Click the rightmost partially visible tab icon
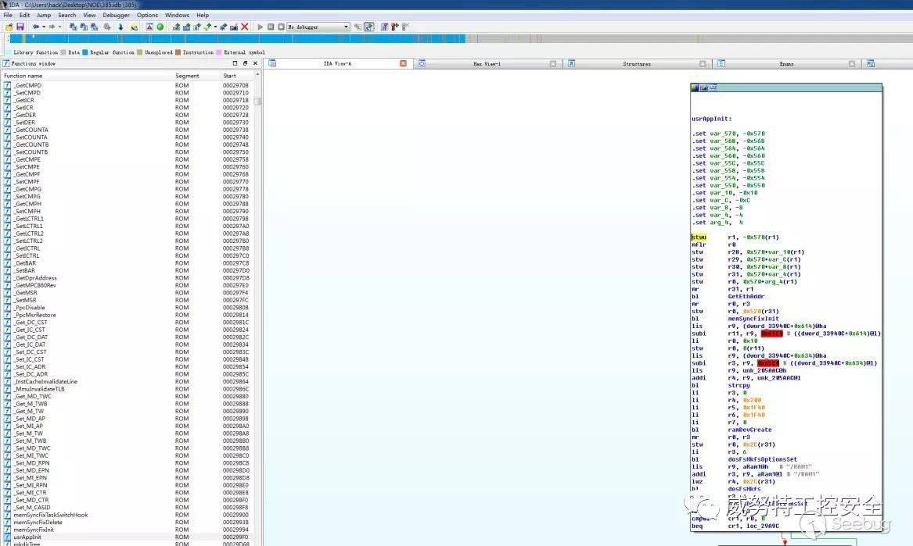This screenshot has height=546, width=913. click(x=871, y=63)
